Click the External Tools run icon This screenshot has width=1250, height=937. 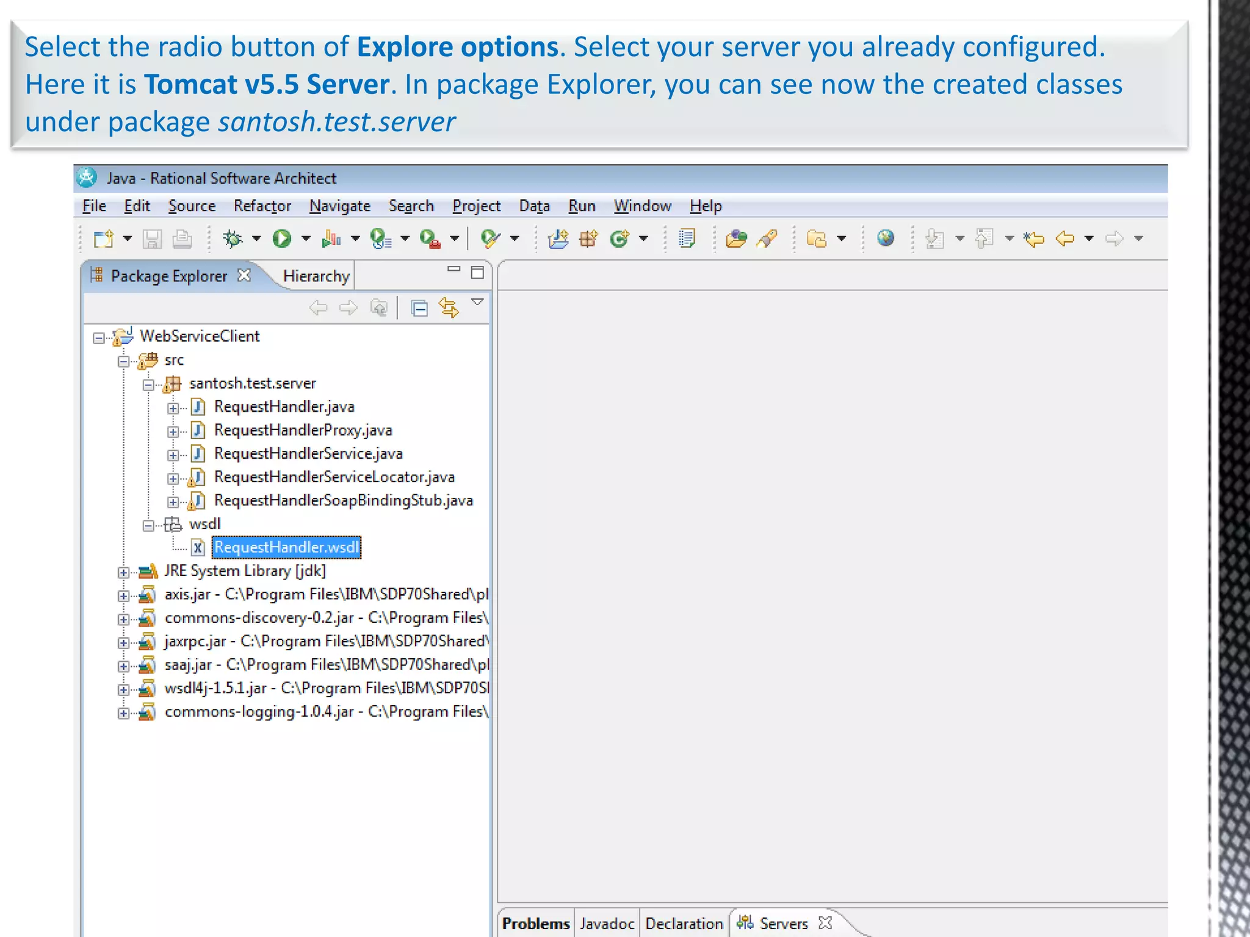430,239
